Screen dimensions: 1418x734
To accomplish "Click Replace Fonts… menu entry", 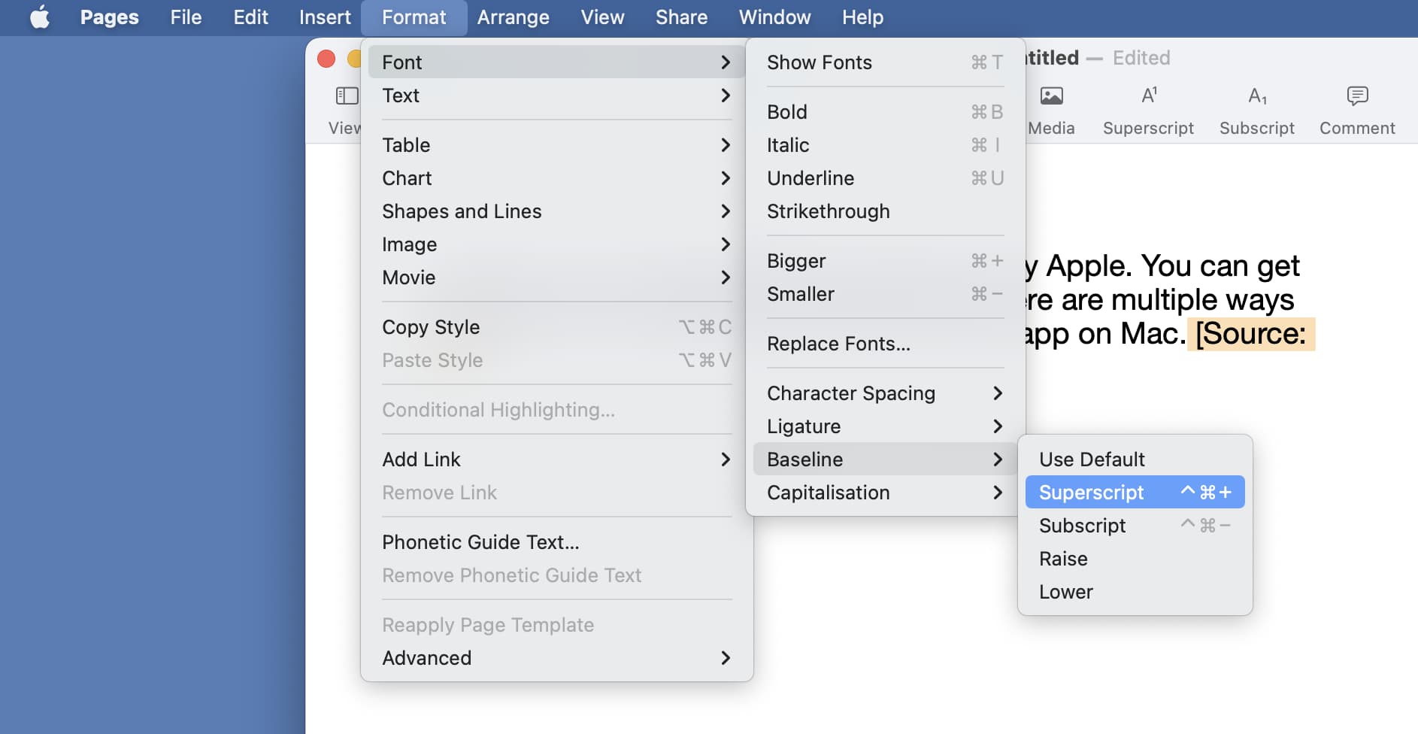I will point(885,344).
